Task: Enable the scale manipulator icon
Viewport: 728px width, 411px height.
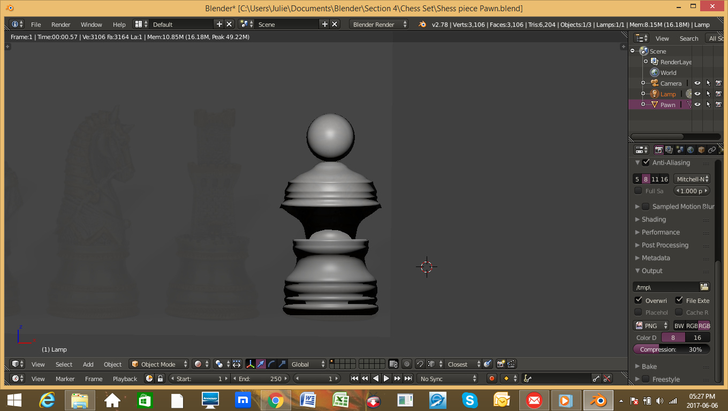Action: (x=282, y=364)
